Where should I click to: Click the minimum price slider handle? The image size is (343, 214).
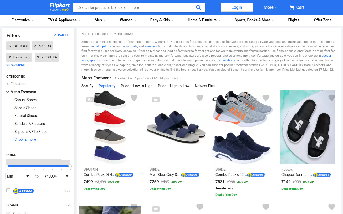click(7, 166)
